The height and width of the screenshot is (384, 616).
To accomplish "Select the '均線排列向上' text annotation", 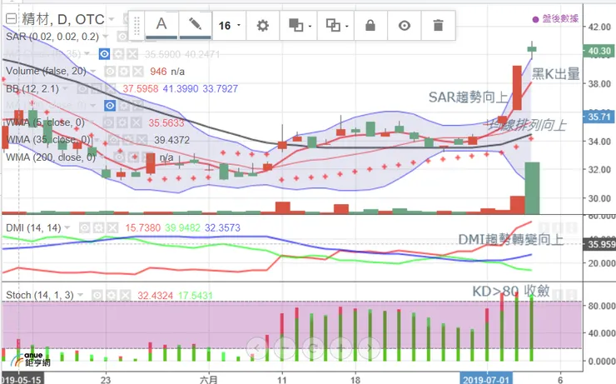I will click(526, 125).
